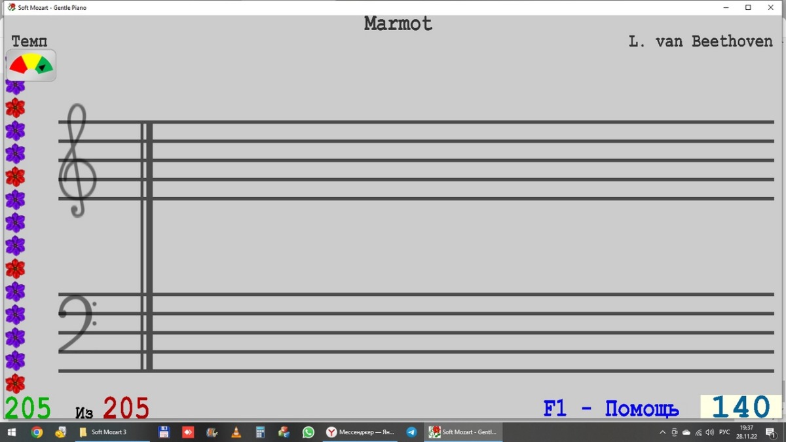Open Telegram from the taskbar
Screen dimensions: 786x442
pyautogui.click(x=411, y=432)
